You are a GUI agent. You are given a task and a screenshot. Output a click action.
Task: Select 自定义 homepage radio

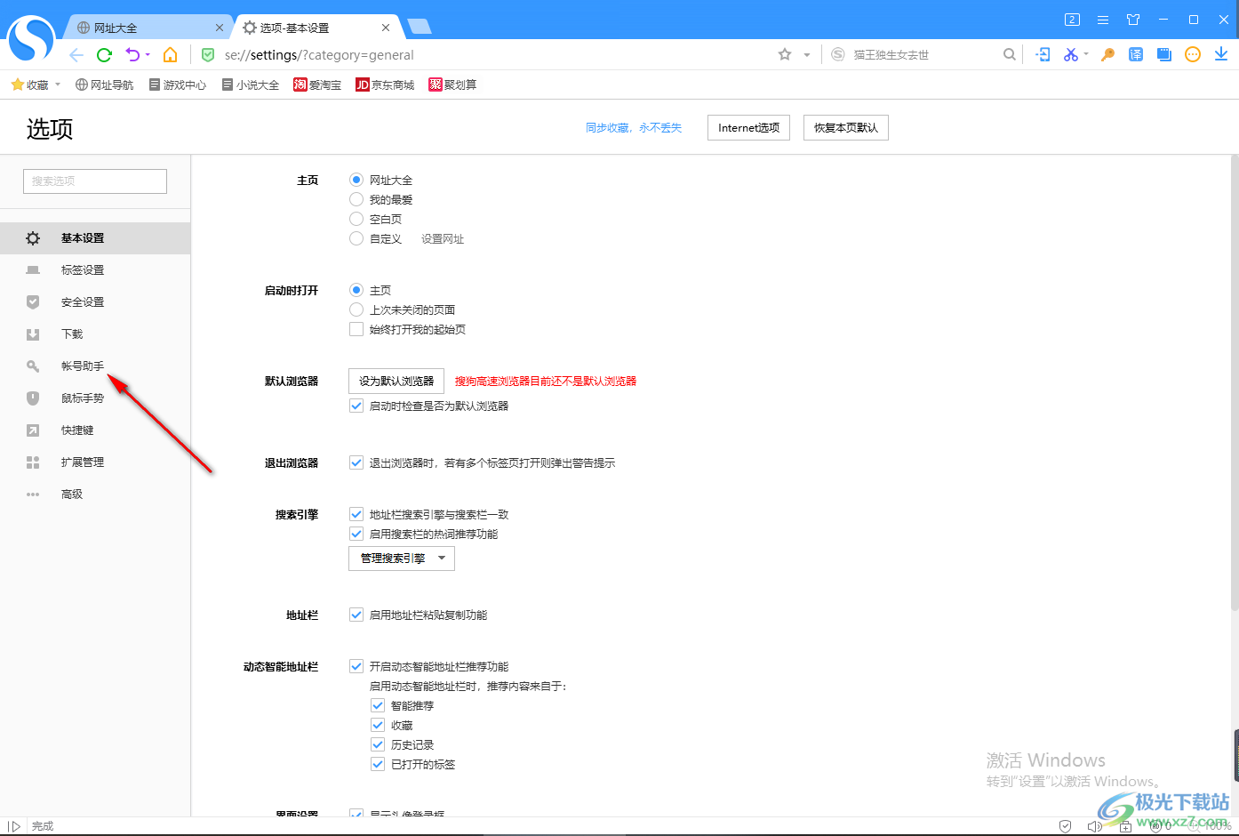356,238
